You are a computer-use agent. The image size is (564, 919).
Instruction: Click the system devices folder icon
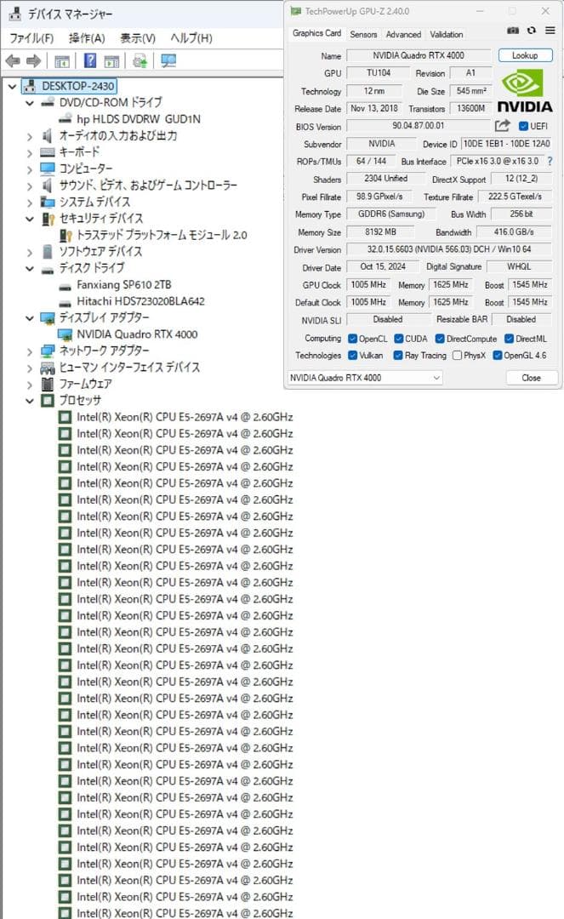pyautogui.click(x=48, y=203)
